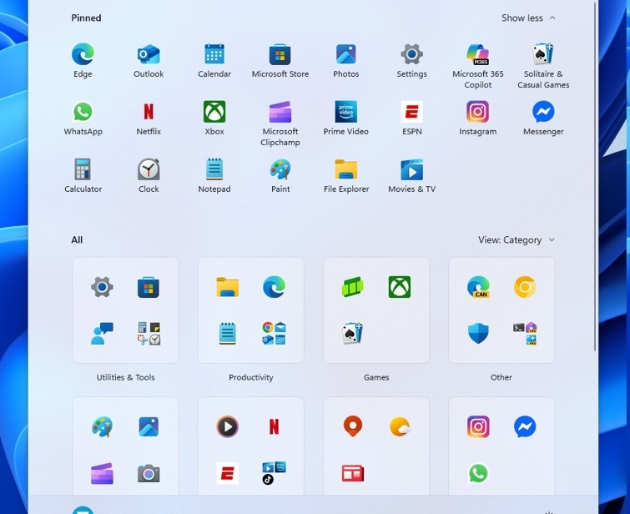Open Xbox in the Games category
The width and height of the screenshot is (630, 514).
tap(400, 287)
